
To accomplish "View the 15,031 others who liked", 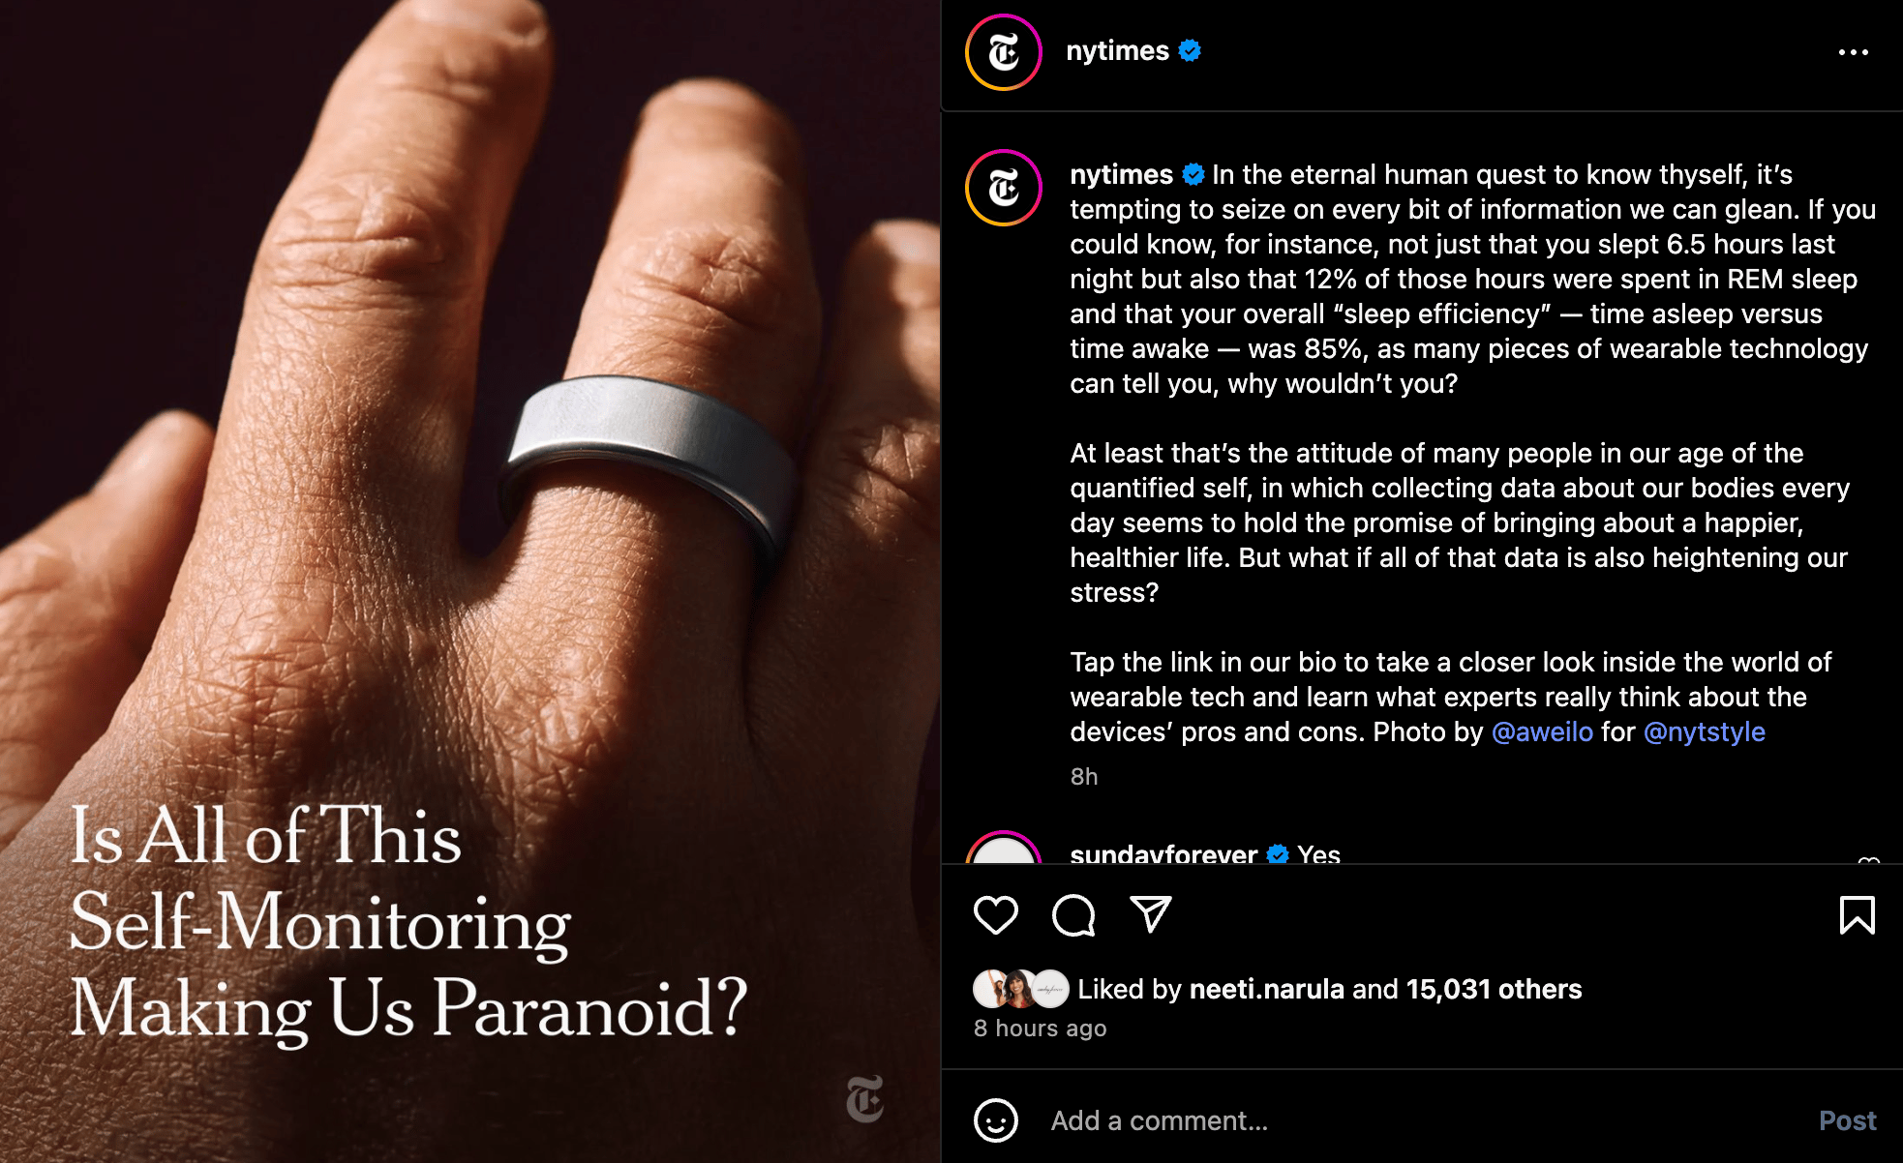I will point(1494,989).
